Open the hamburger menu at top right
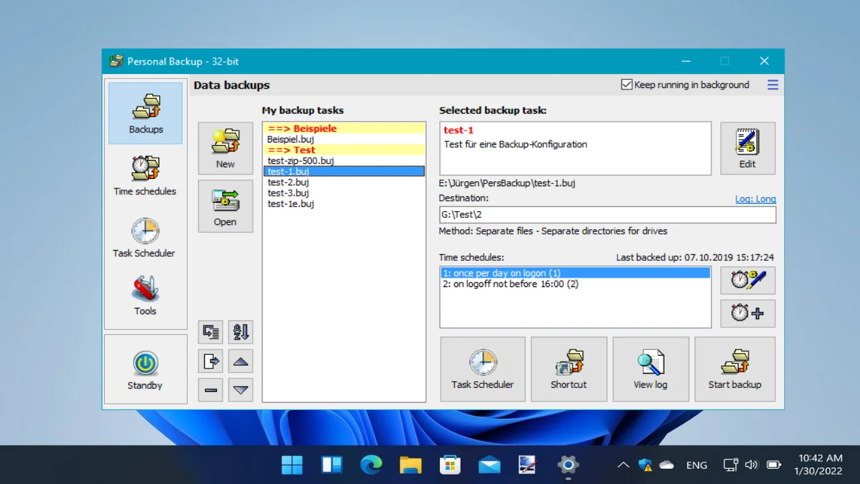Viewport: 860px width, 484px height. point(773,85)
